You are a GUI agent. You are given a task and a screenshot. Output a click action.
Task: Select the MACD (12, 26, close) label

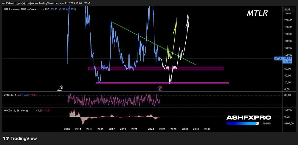click(x=16, y=110)
